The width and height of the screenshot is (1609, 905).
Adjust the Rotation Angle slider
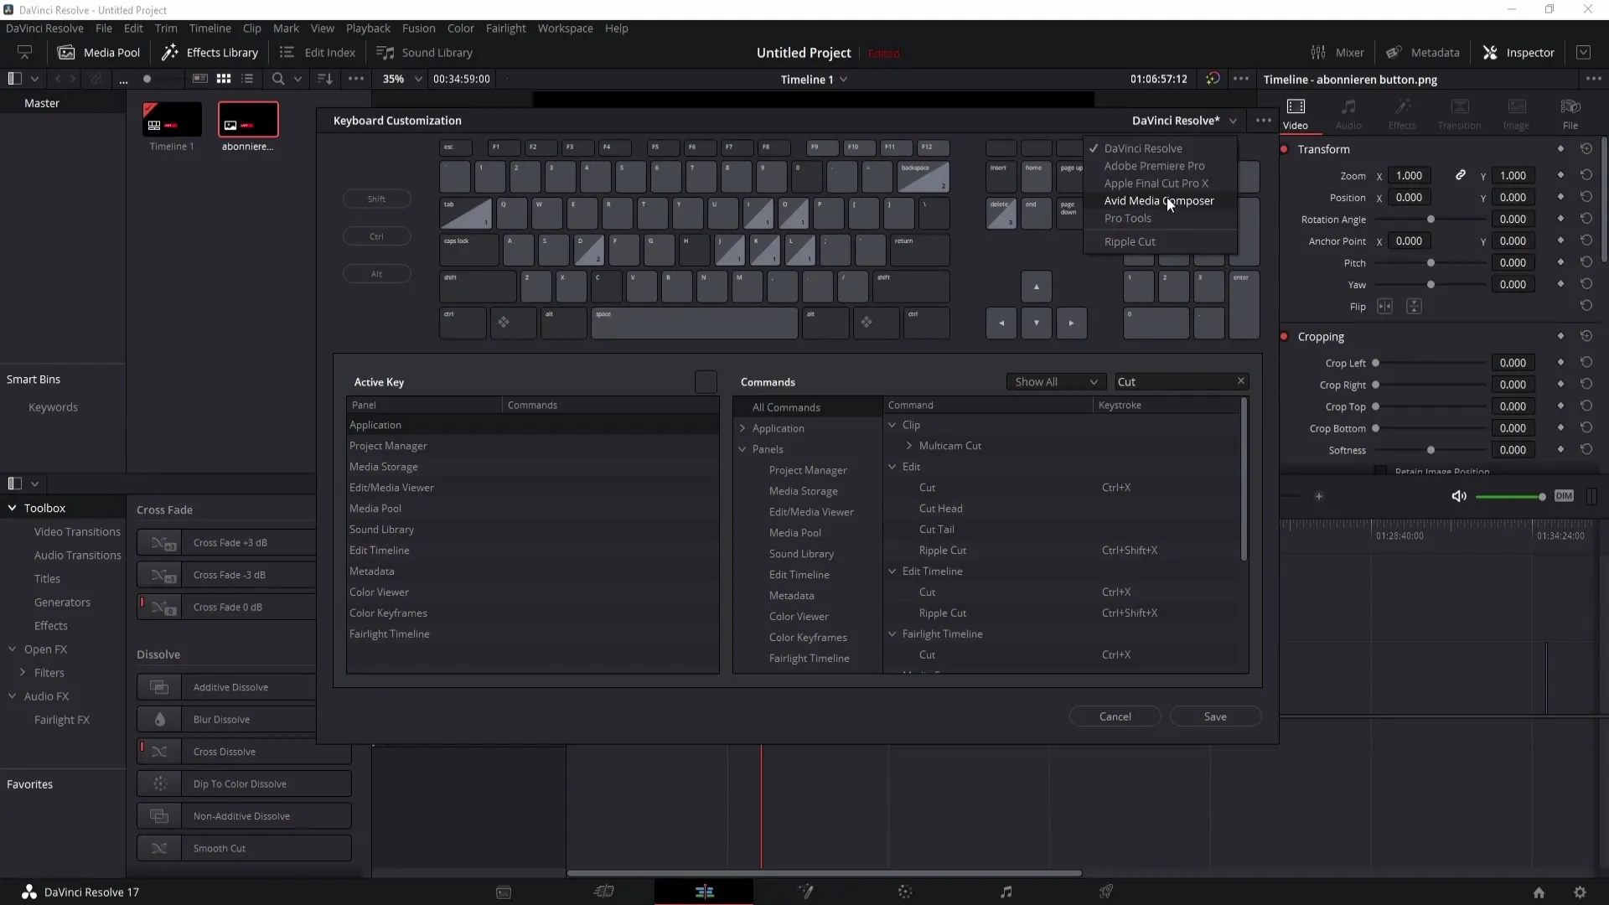click(1431, 220)
